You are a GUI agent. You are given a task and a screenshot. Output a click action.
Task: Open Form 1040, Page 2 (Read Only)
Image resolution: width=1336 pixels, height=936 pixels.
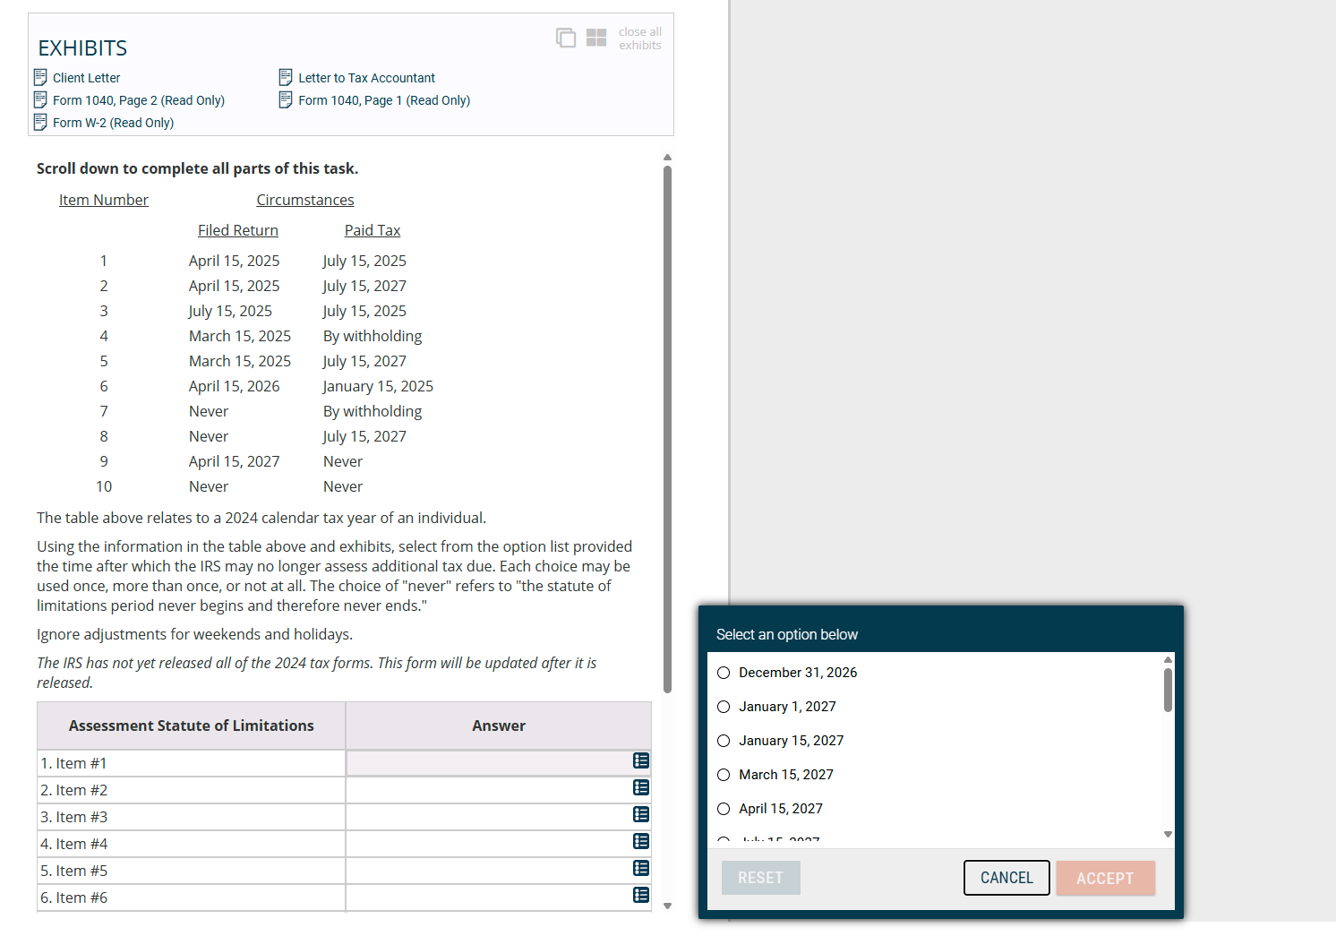pos(139,99)
